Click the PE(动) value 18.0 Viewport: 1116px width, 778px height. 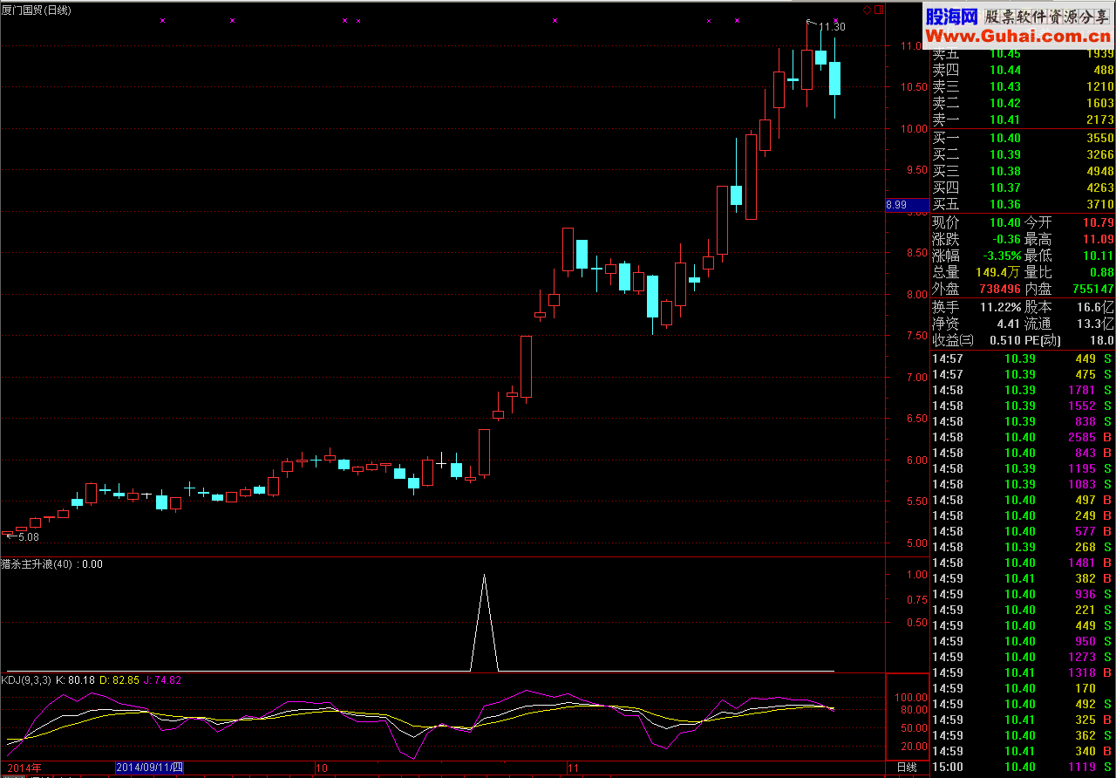[1102, 340]
